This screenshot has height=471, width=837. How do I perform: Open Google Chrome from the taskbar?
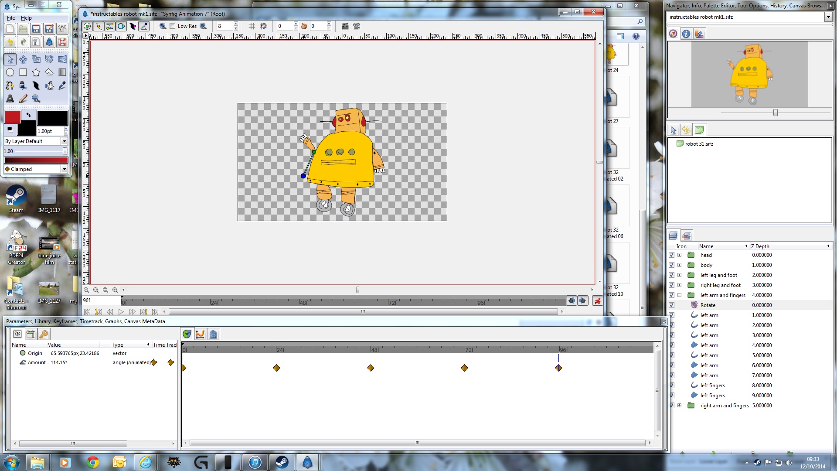coord(92,462)
